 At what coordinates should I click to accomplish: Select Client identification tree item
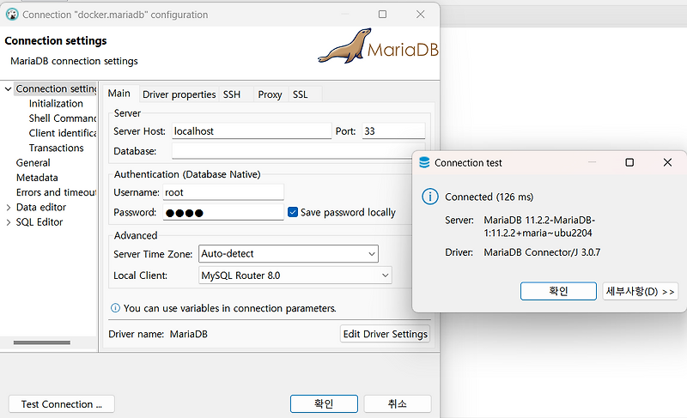pos(62,133)
